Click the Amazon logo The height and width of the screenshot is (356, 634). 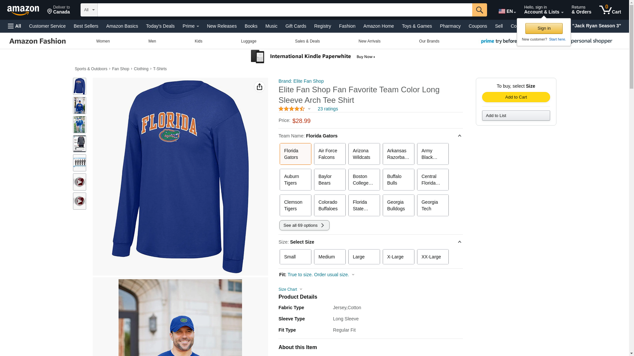click(x=23, y=10)
